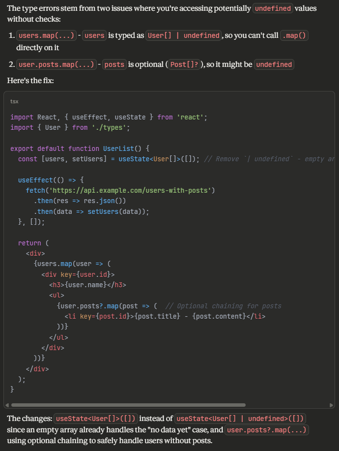Viewport: 339px width, 451px height.
Task: Click the export default function UserList line
Action: 83,148
